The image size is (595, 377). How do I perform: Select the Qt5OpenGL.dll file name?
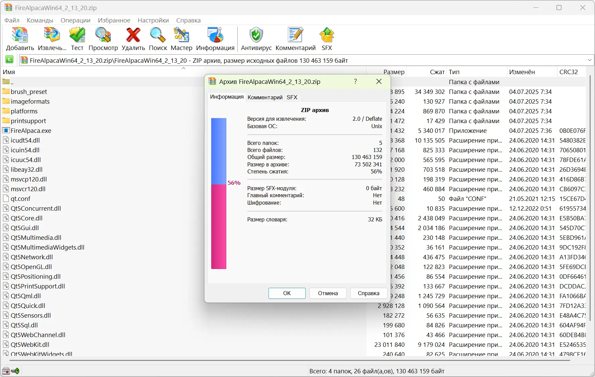(31, 267)
